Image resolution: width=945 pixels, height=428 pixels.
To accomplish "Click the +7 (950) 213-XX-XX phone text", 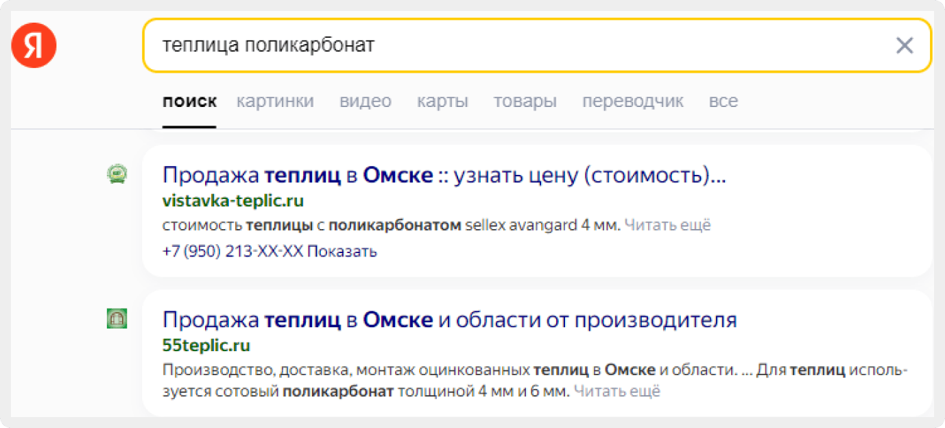I will tap(232, 251).
